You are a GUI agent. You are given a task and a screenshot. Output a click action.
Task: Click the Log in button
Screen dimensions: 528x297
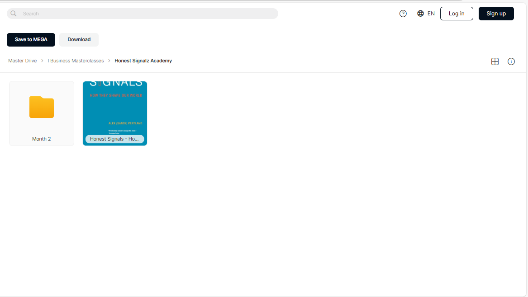click(x=456, y=14)
